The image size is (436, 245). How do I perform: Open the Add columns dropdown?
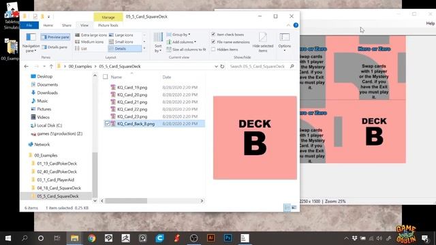coord(181,42)
